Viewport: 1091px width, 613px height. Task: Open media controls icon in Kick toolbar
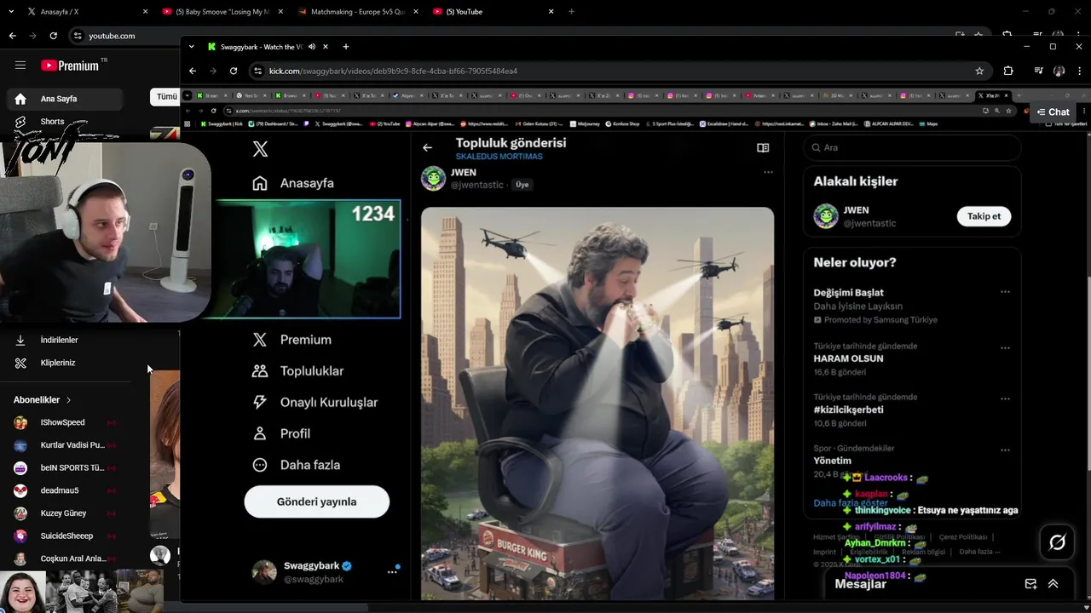pos(1038,71)
